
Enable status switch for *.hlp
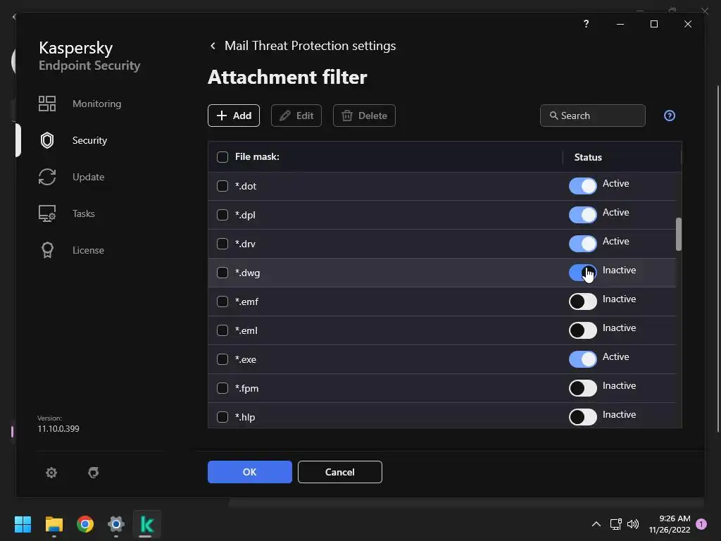point(582,417)
